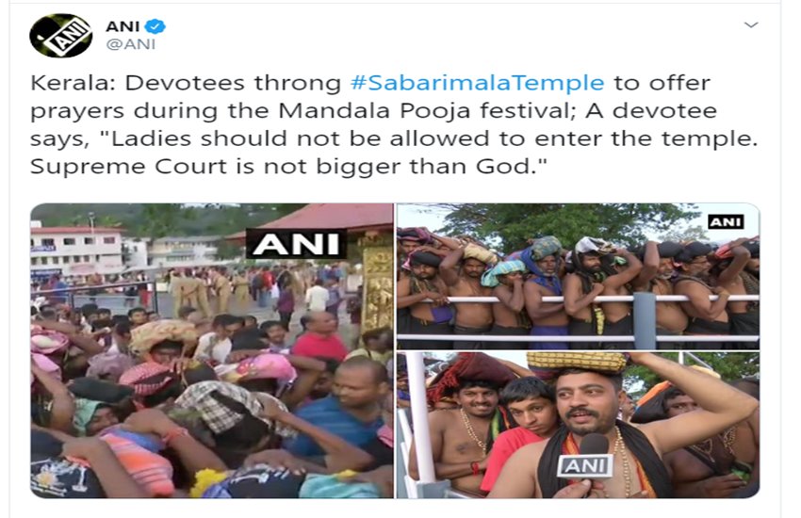Viewport: 801px width, 518px height.
Task: Click the small ANI watermark in top-right photo
Action: 726,221
